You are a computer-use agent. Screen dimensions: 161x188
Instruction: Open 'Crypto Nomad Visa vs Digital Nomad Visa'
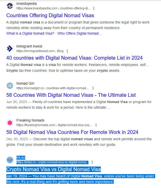54,169
